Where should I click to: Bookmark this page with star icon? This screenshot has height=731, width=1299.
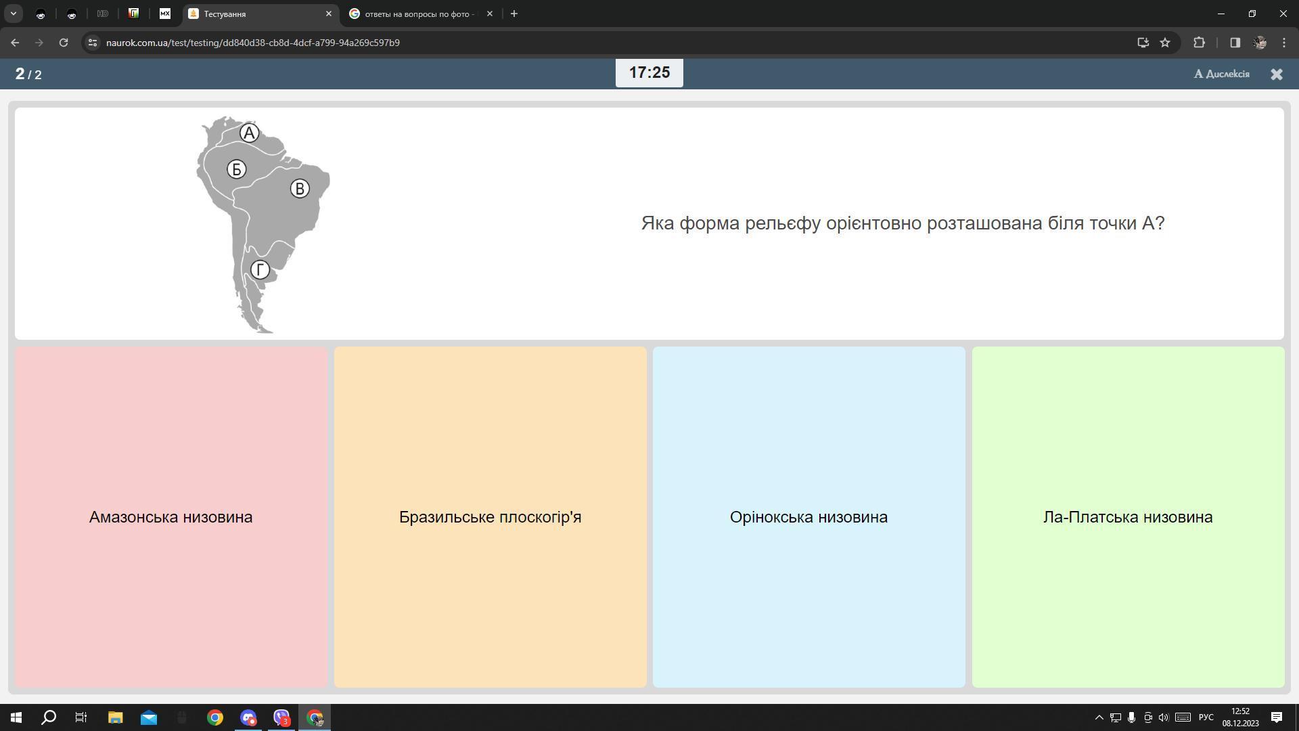(x=1165, y=43)
